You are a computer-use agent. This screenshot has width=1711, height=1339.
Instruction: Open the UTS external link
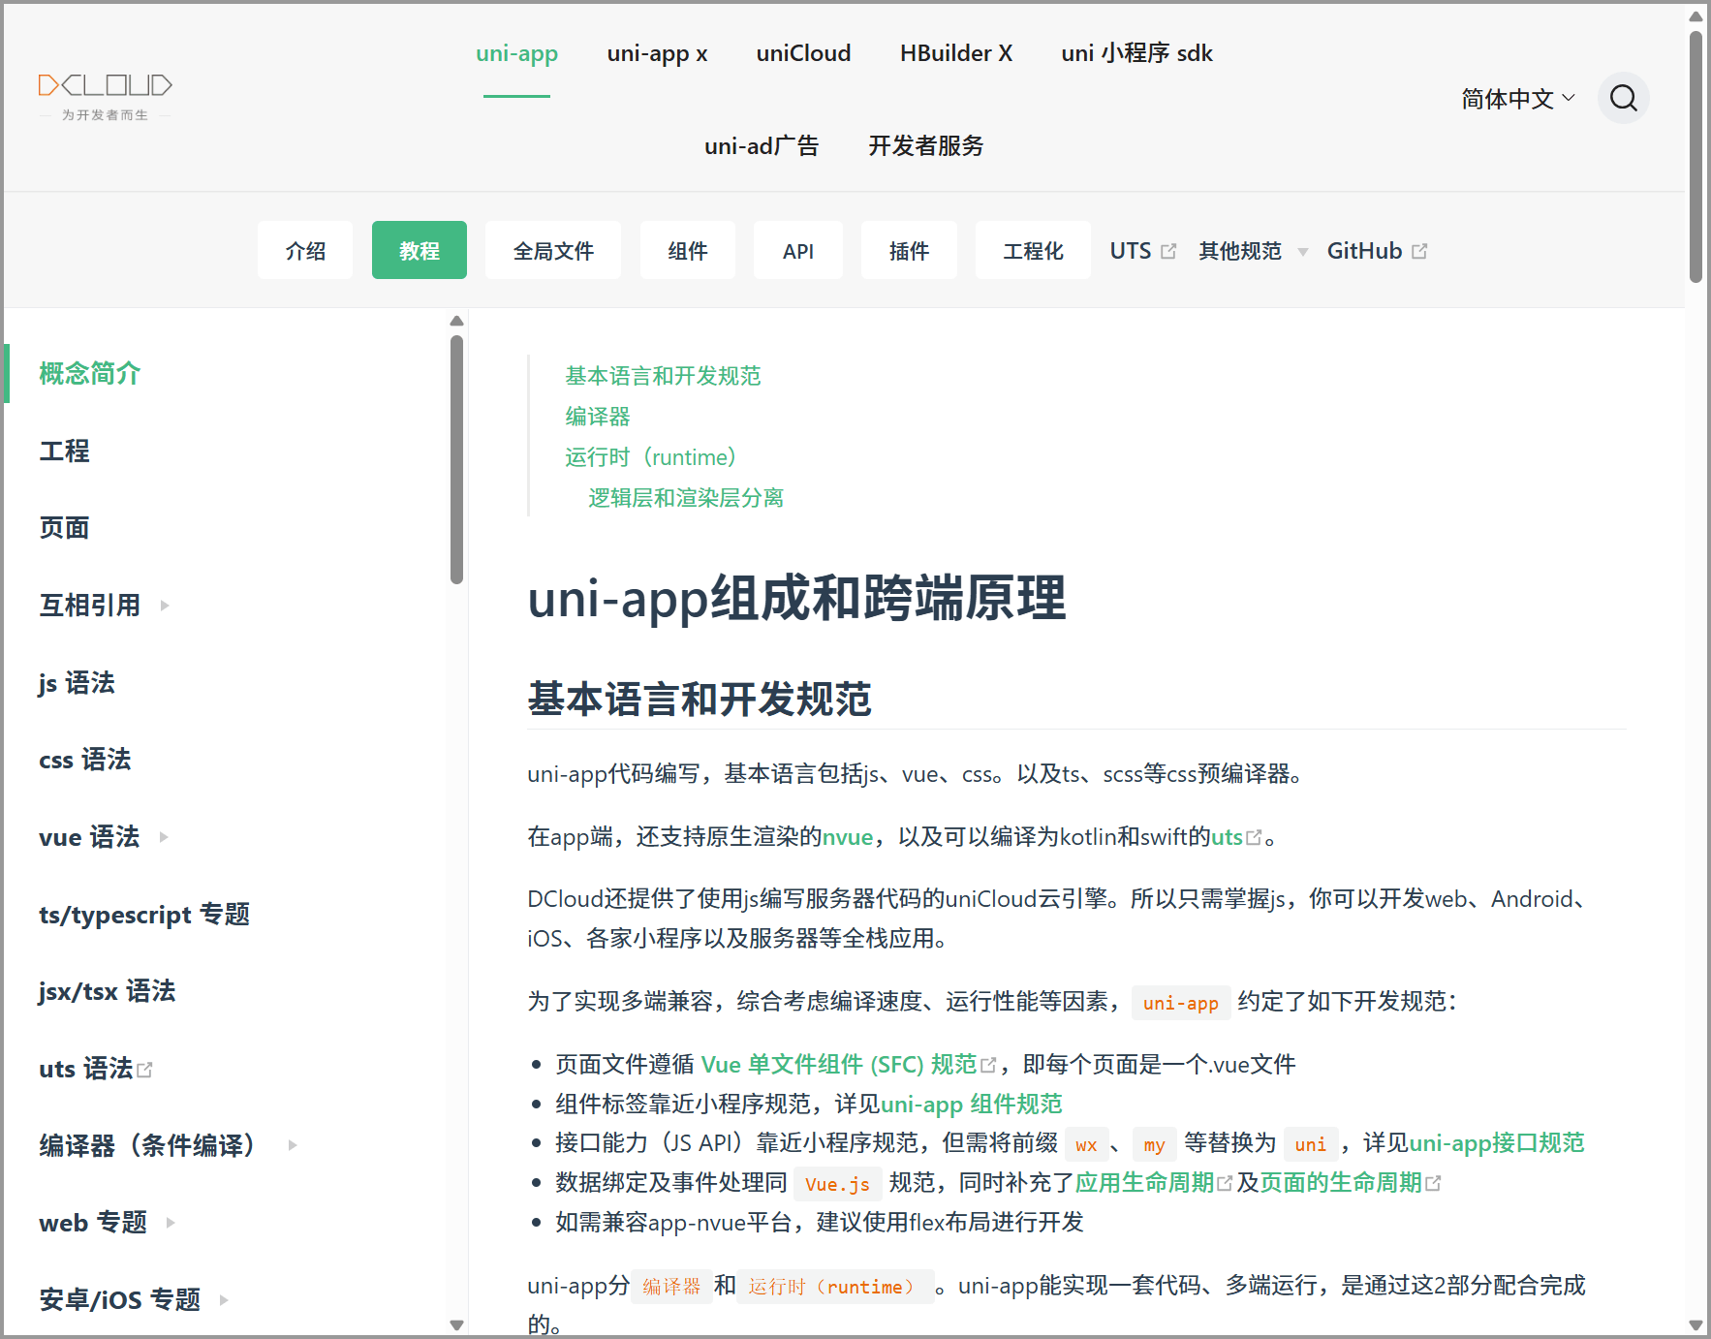pyautogui.click(x=1141, y=251)
